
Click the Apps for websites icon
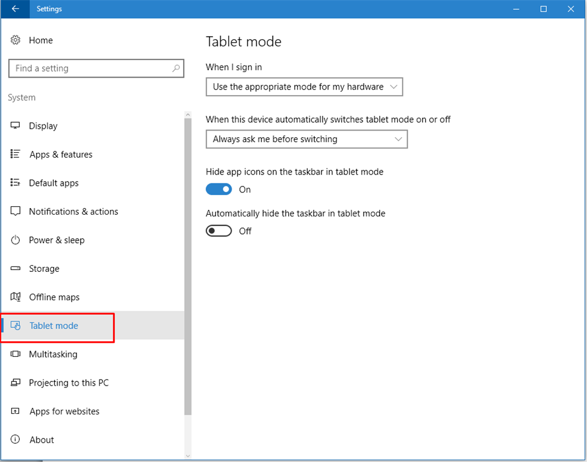pyautogui.click(x=15, y=411)
